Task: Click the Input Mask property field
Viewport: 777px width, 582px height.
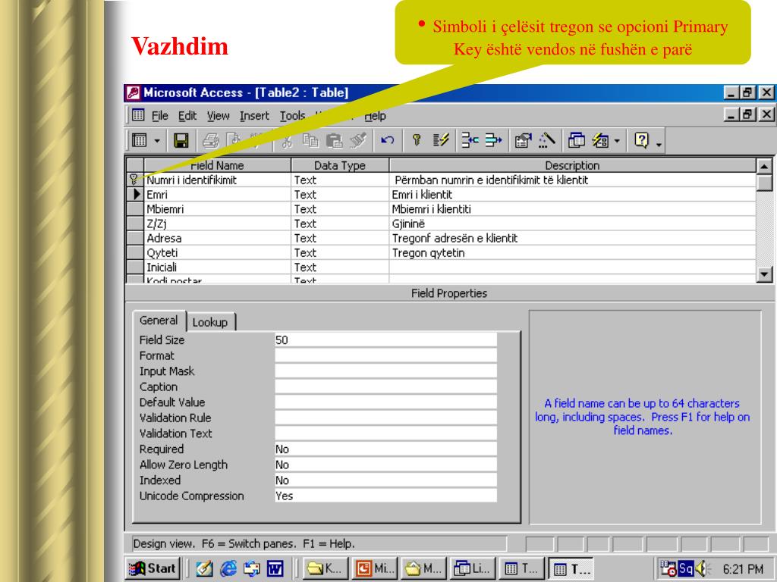Action: [x=385, y=371]
